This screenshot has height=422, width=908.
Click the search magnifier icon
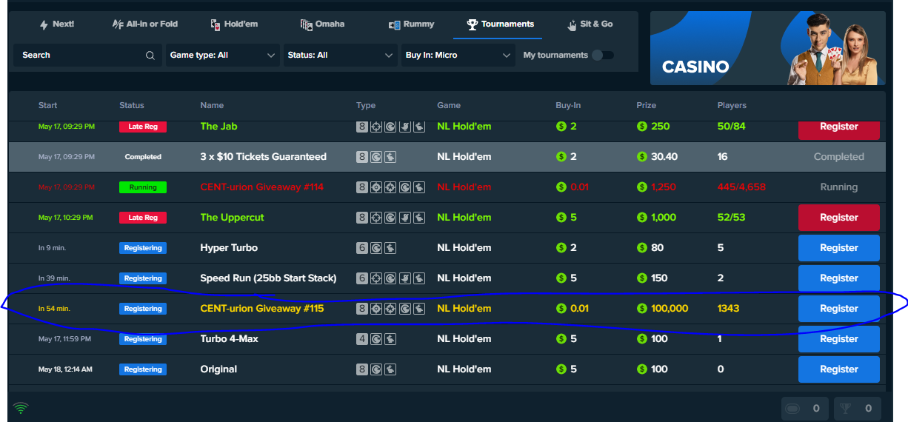coord(150,56)
